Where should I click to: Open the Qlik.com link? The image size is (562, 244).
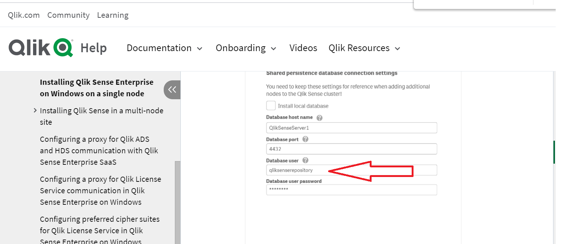click(24, 15)
